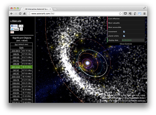The height and width of the screenshot is (115, 156).
Task: Click the address bar URL
Action: point(43,14)
